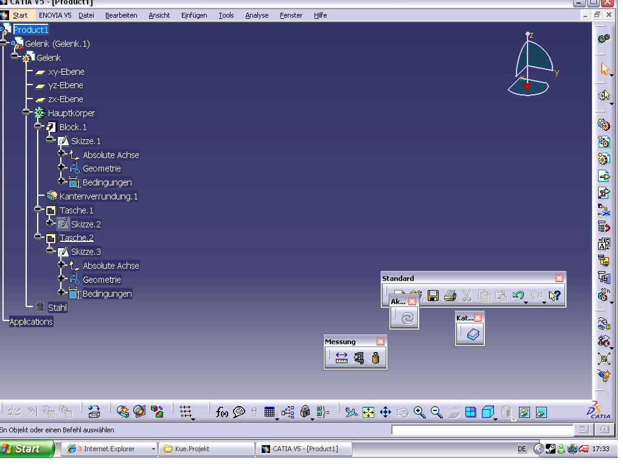The height and width of the screenshot is (467, 623).
Task: Open the Bearbeiten menu
Action: 121,15
